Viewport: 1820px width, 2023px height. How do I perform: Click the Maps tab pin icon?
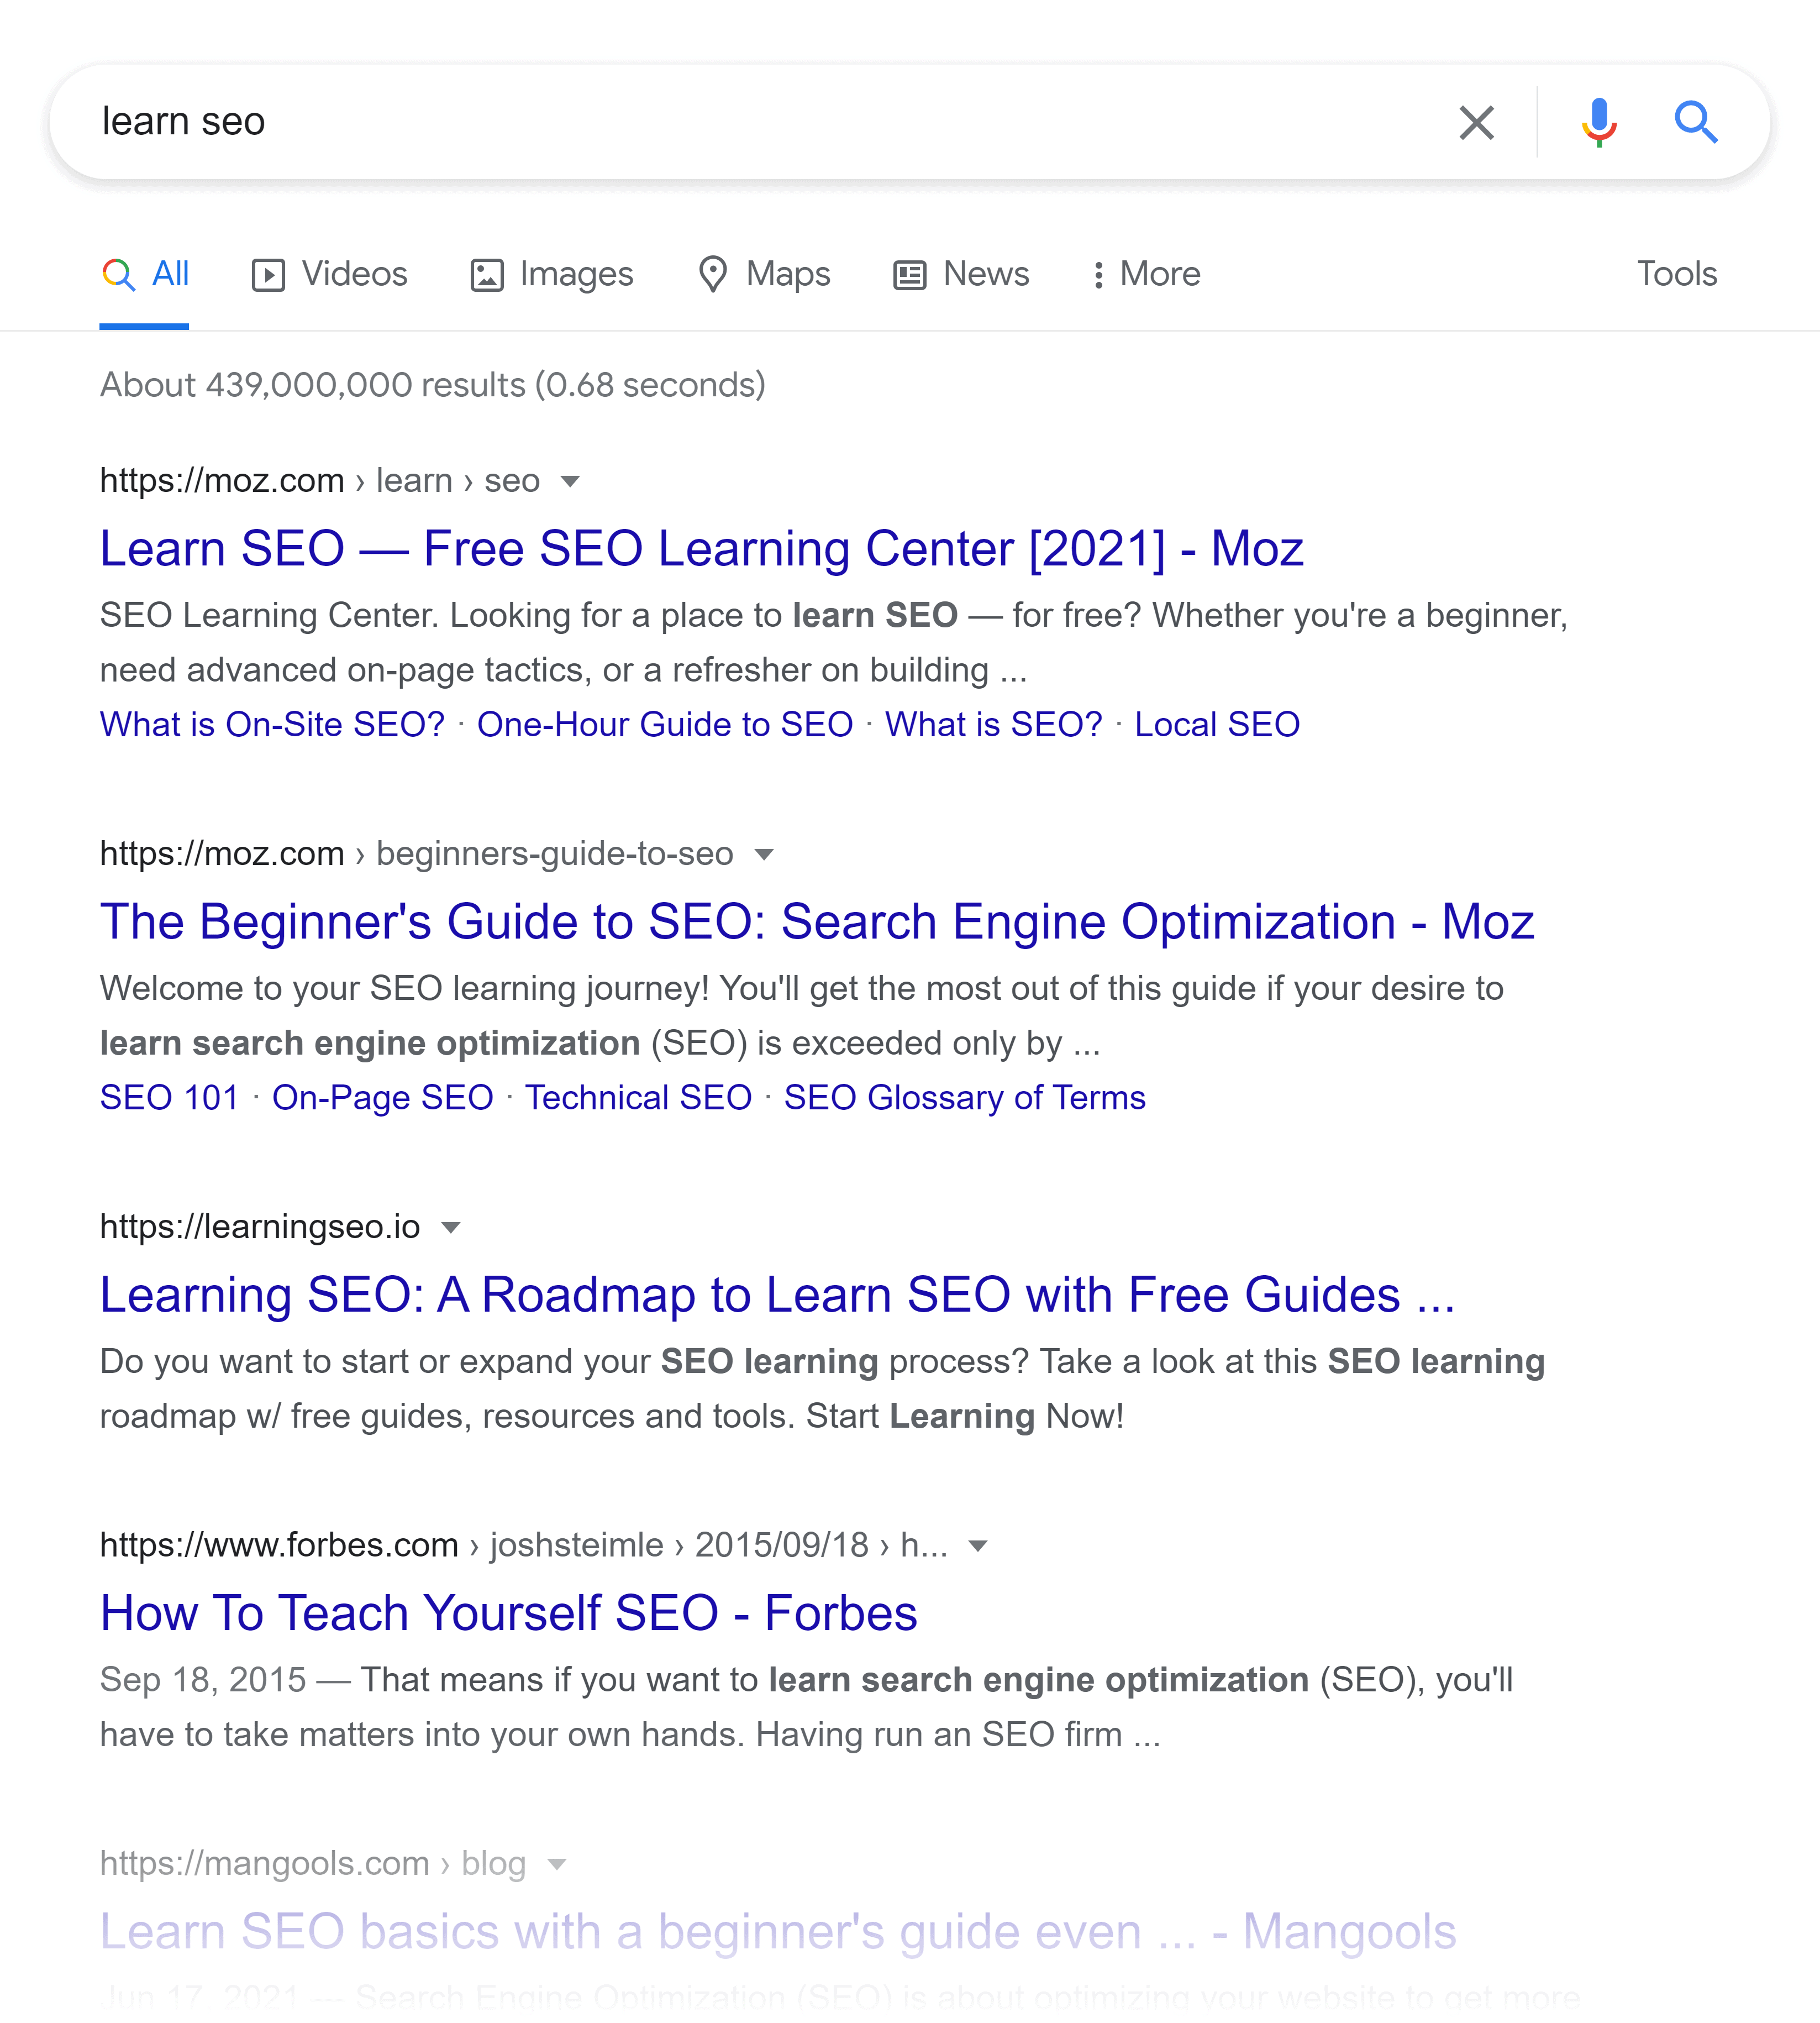(x=713, y=274)
